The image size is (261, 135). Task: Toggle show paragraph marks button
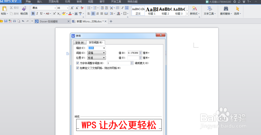(122, 8)
